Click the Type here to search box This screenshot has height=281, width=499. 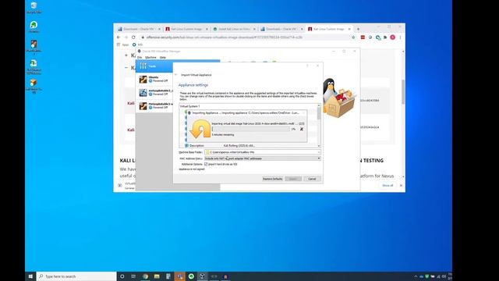pos(76,276)
